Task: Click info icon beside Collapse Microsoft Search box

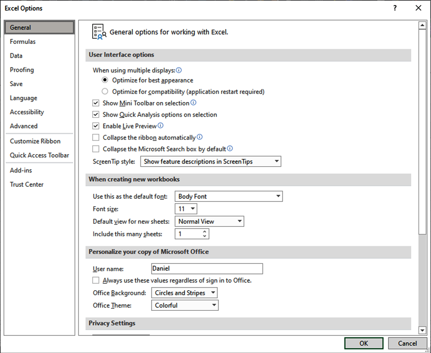Action: (230, 149)
